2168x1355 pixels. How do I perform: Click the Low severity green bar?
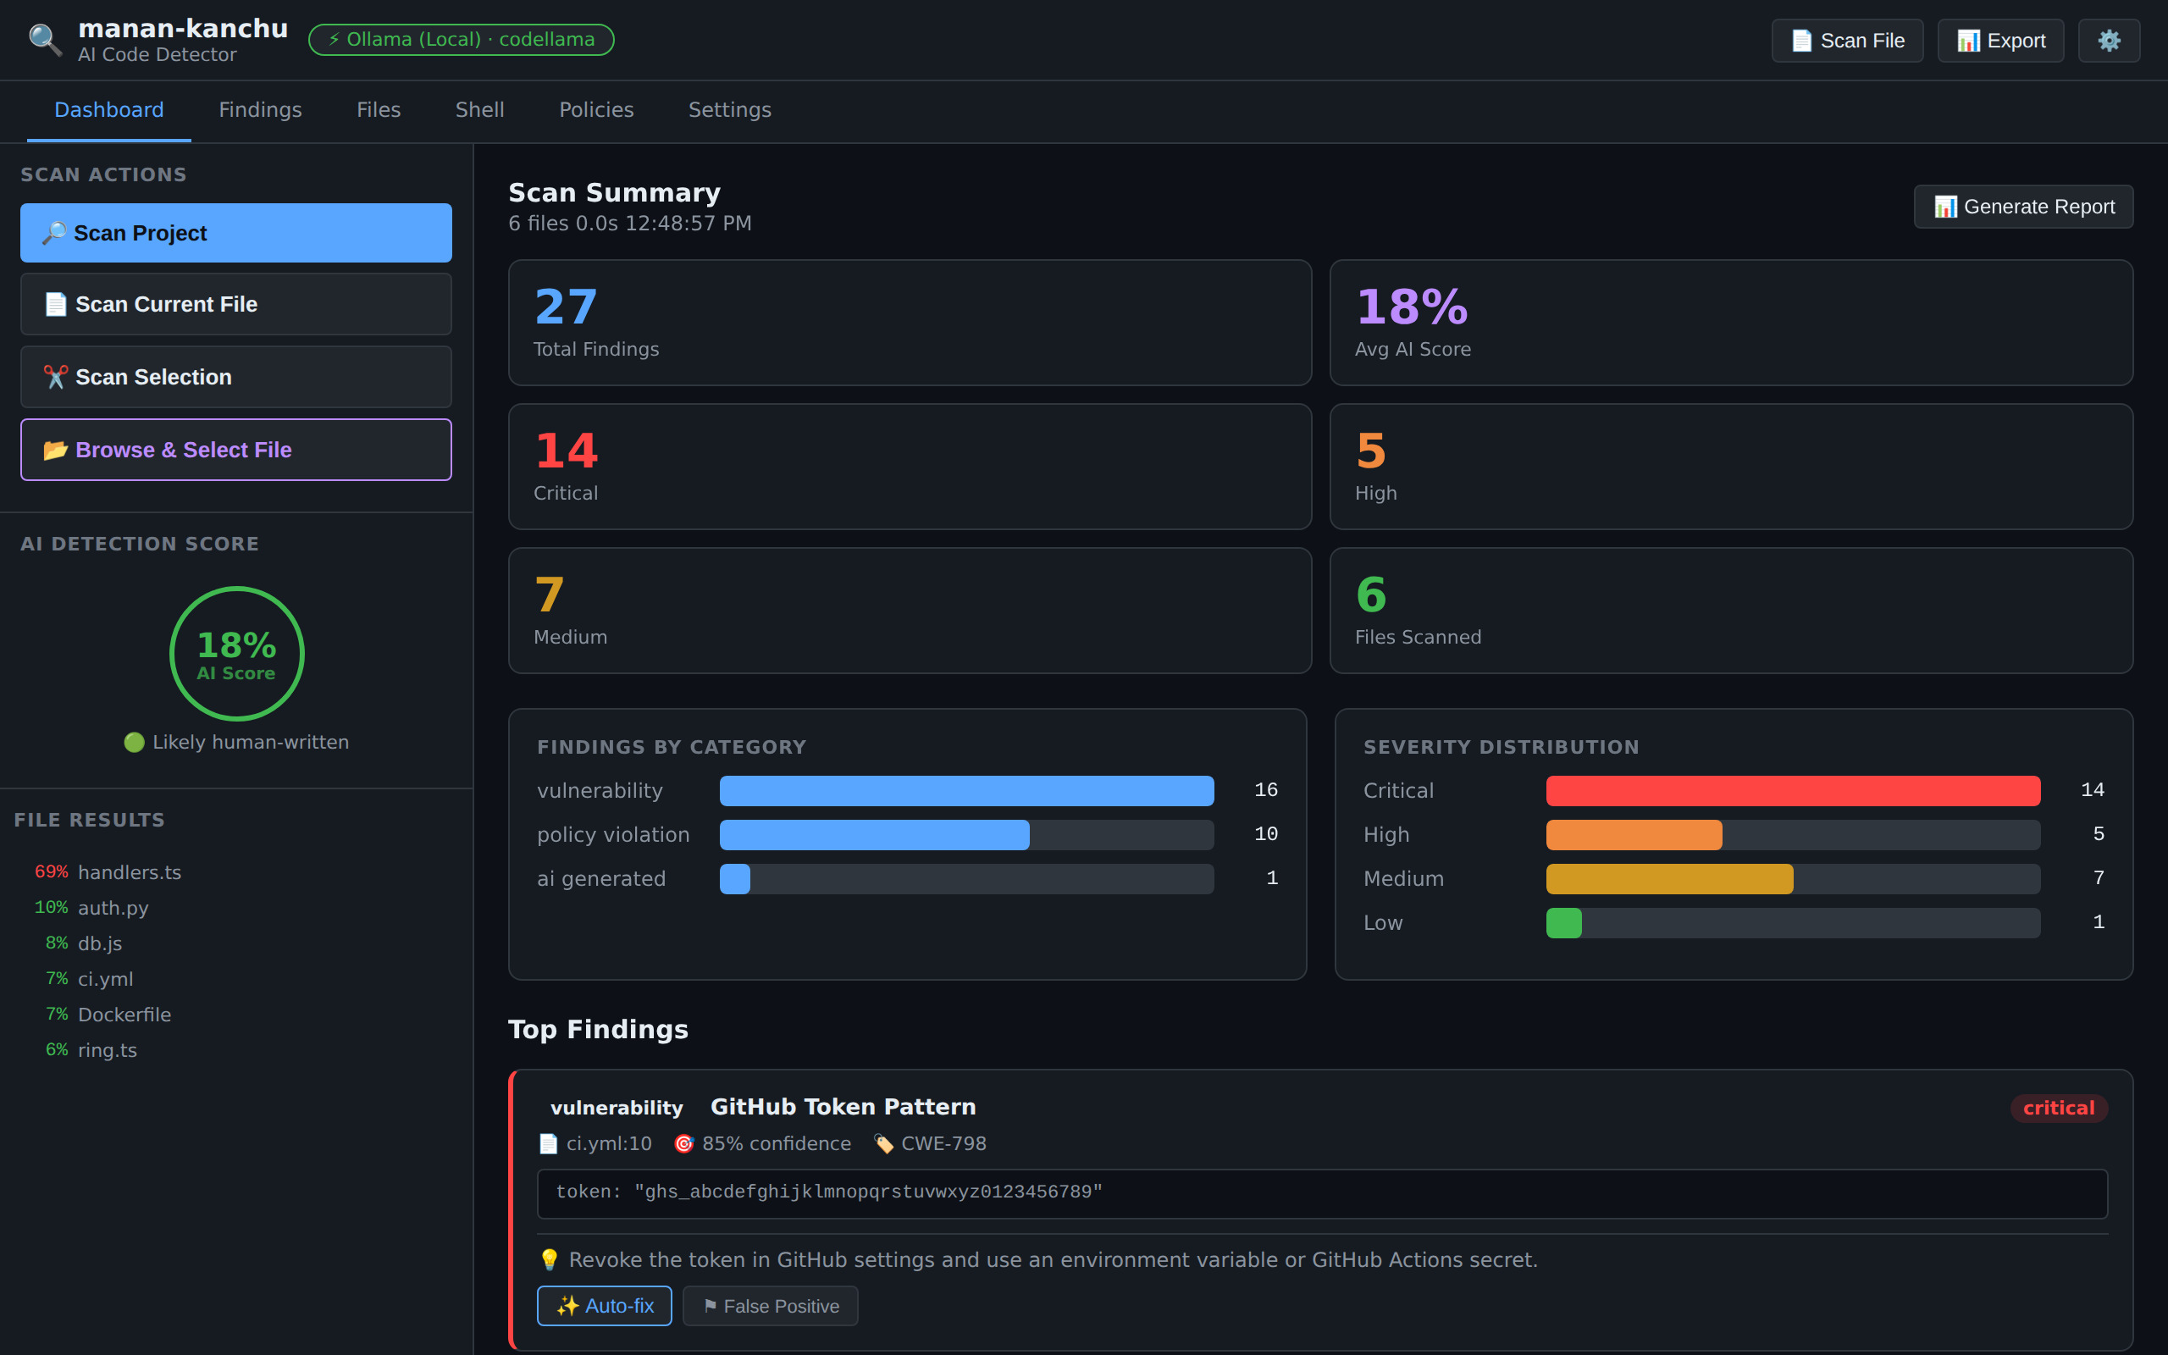point(1564,922)
